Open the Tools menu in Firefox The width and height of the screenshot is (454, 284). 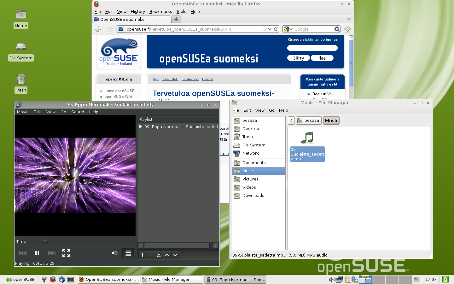[x=181, y=11]
